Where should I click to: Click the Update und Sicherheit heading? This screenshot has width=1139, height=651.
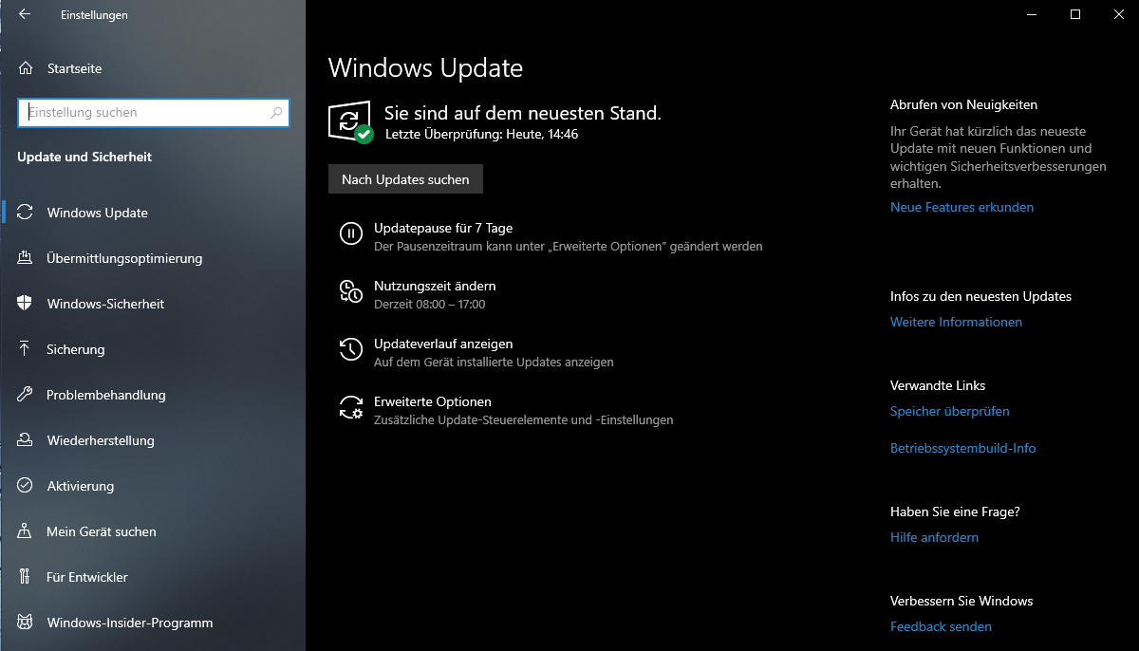84,157
